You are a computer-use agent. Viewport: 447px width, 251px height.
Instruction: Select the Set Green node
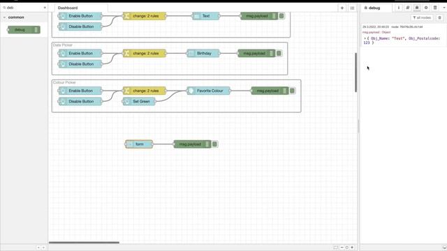(139, 101)
